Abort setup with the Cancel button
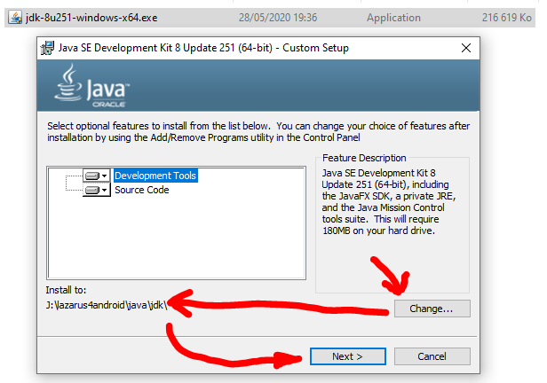 coord(432,356)
